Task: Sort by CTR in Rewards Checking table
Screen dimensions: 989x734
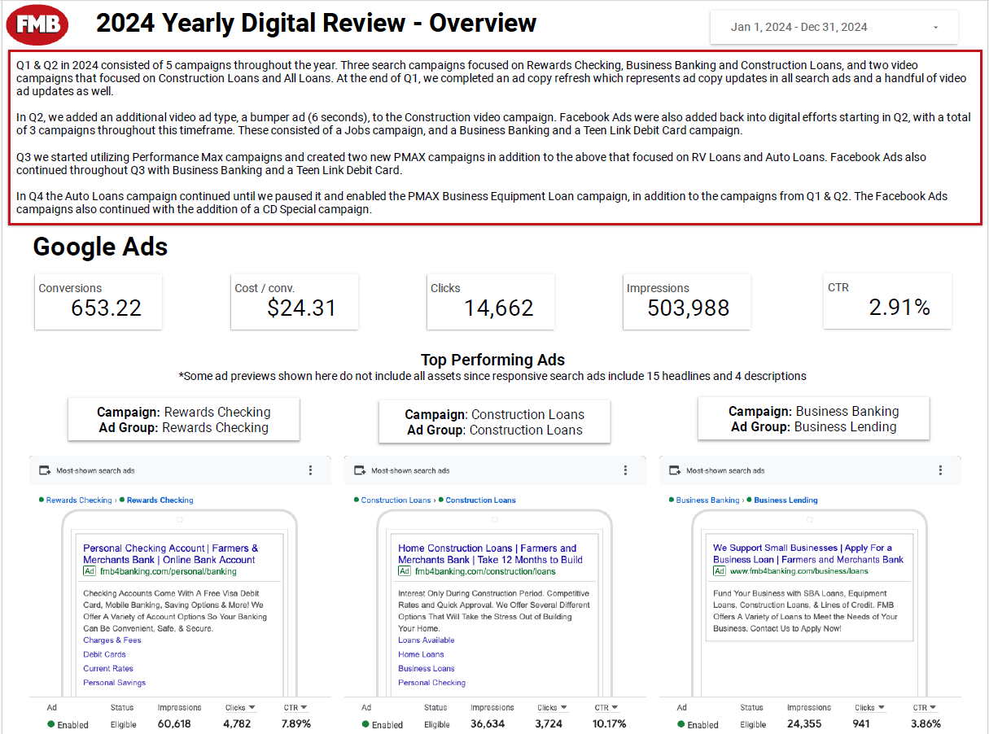Action: click(x=295, y=708)
